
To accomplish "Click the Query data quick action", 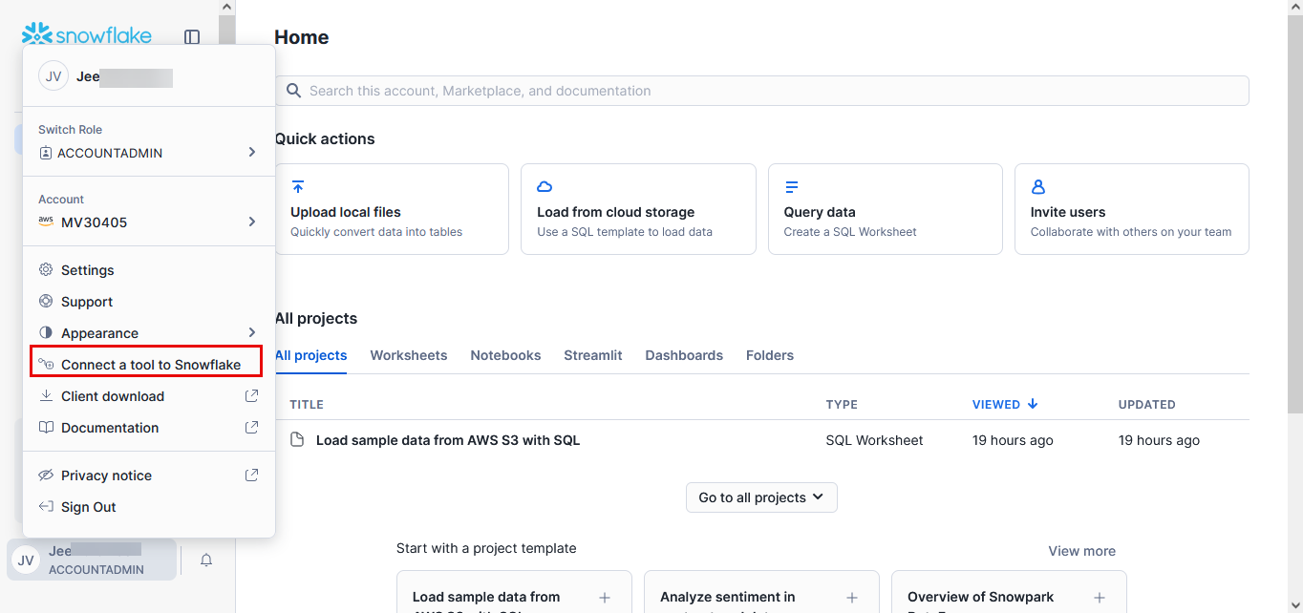I will (x=885, y=209).
